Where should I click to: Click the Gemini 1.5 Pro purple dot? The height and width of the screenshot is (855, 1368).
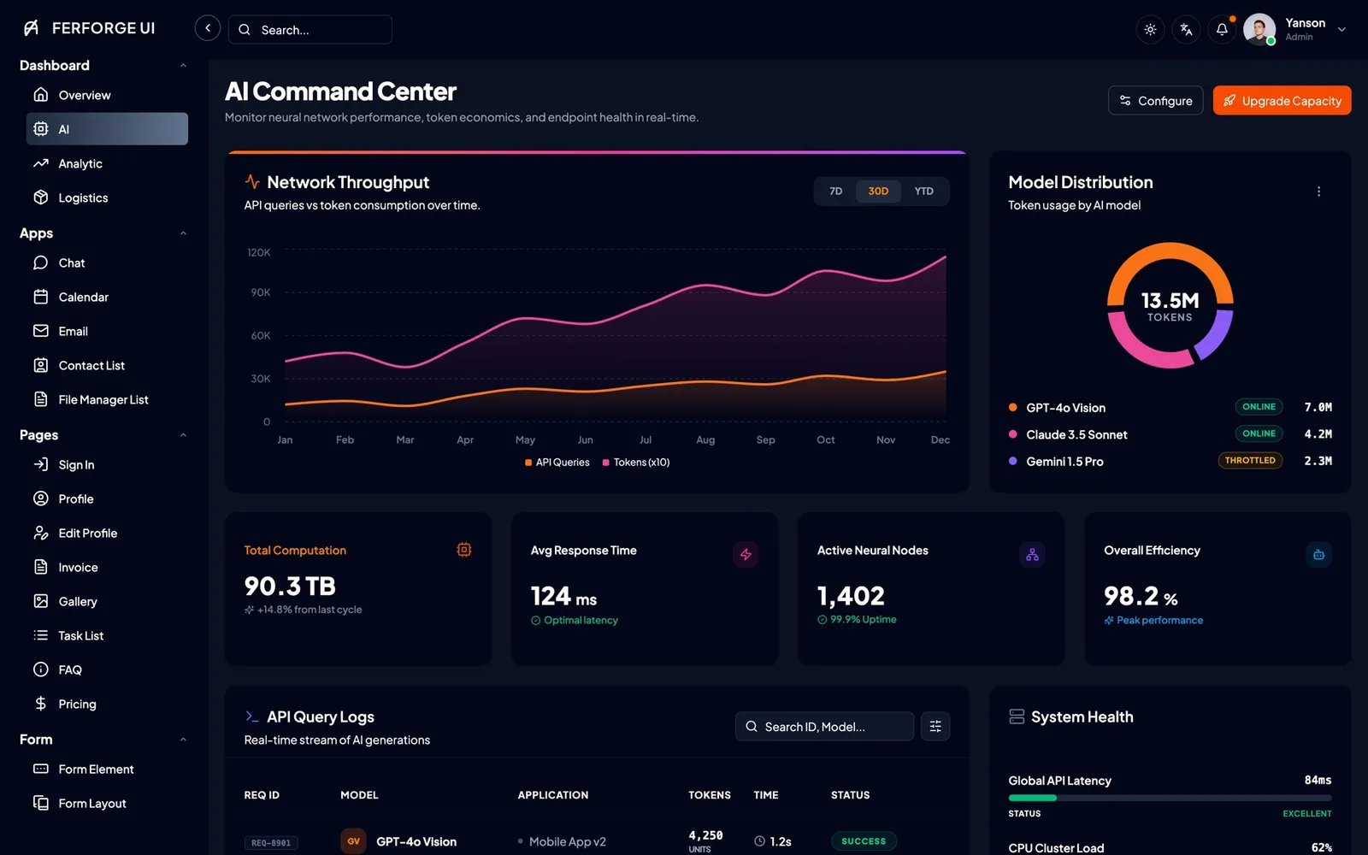[1012, 461]
